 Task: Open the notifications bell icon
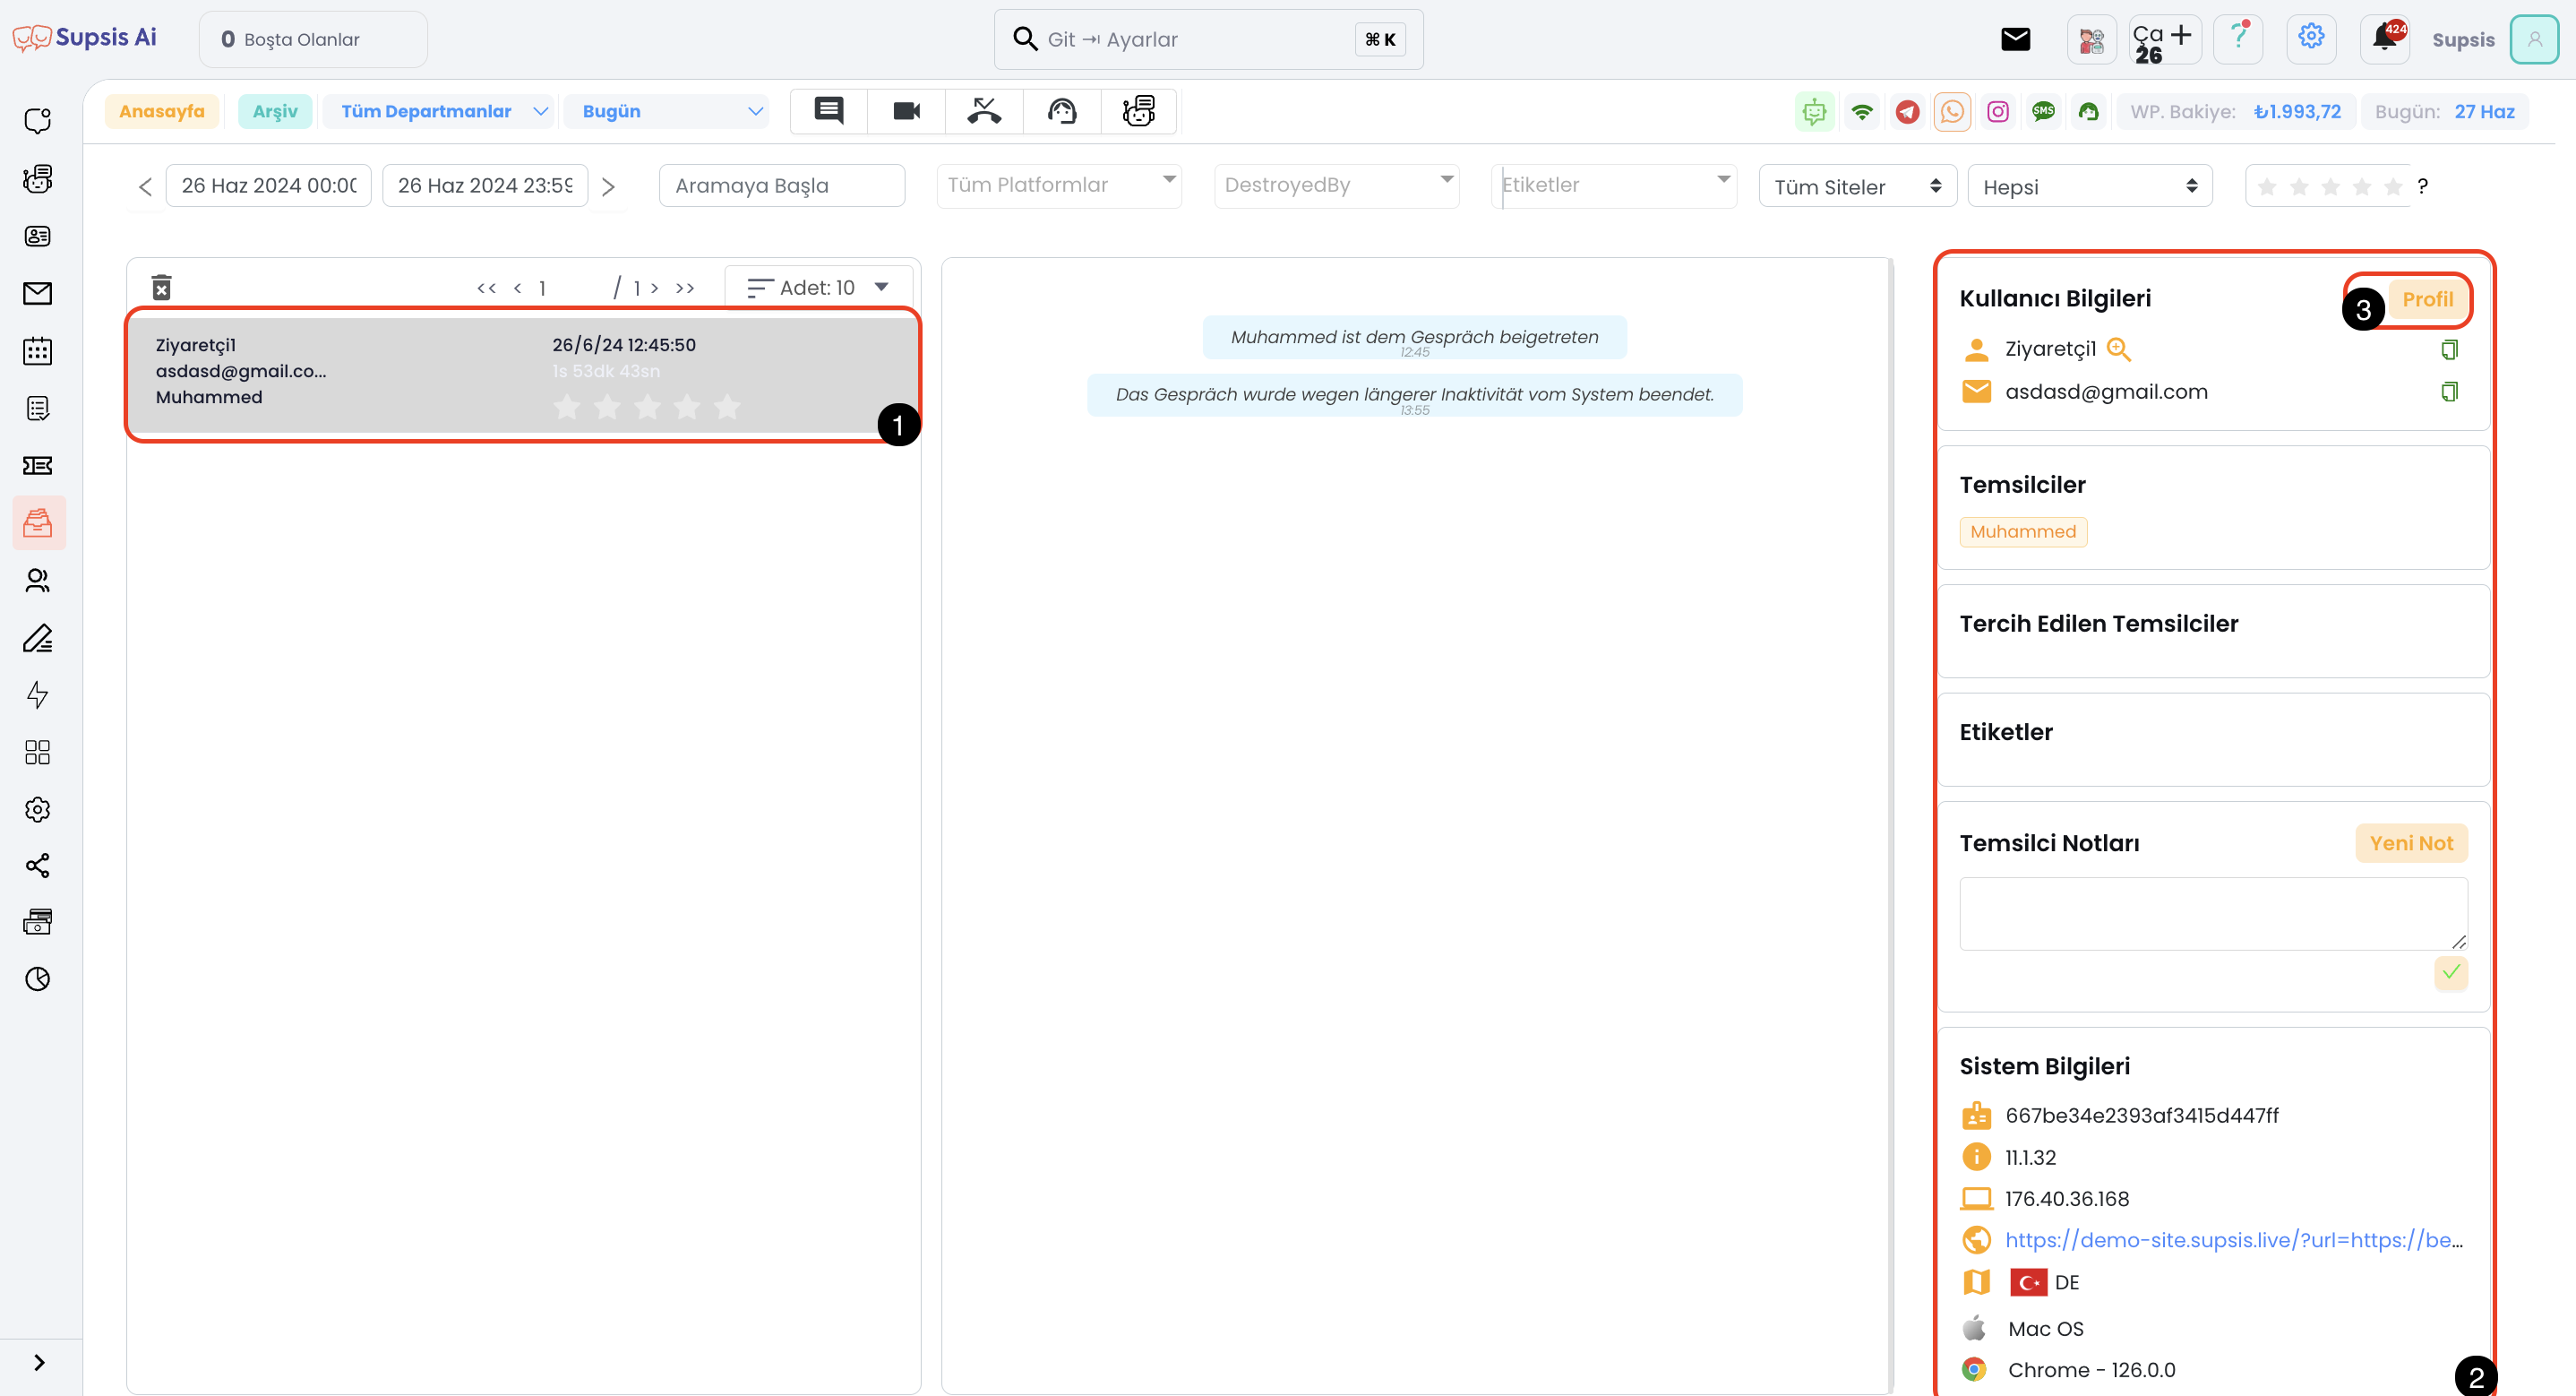[x=2385, y=39]
